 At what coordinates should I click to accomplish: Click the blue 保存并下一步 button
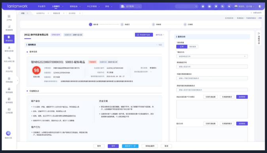(x=130, y=146)
